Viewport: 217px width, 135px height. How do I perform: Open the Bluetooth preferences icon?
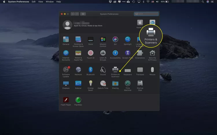91,70
